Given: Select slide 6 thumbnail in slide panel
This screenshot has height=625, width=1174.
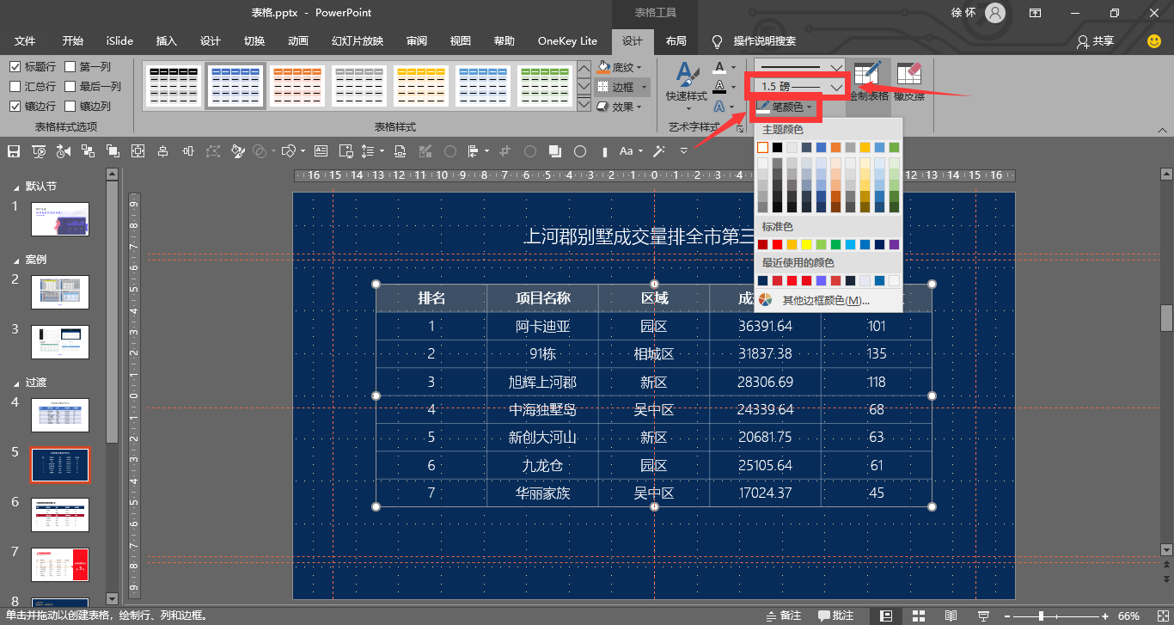Looking at the screenshot, I should coord(59,515).
